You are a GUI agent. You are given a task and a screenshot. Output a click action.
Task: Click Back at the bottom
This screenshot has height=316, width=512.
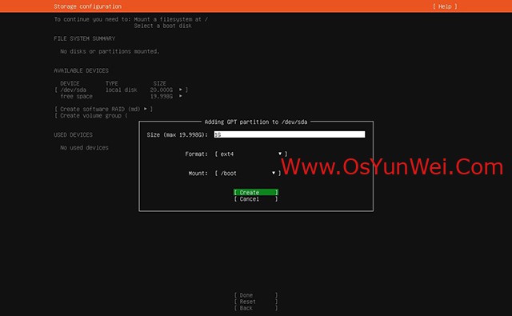point(256,308)
